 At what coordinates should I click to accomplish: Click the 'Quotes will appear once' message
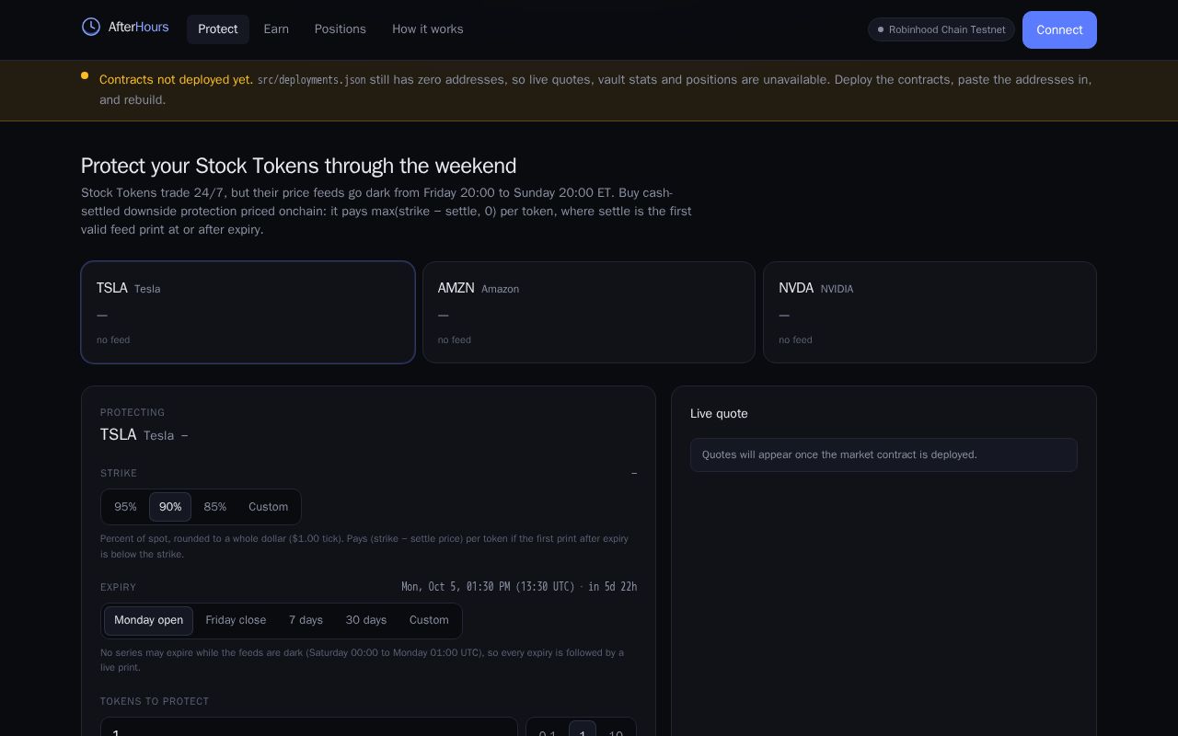pos(883,454)
